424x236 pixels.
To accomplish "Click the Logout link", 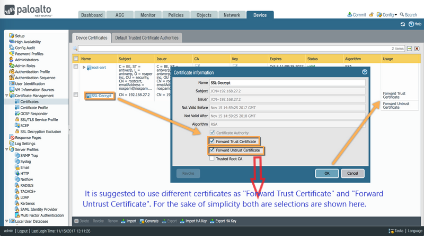I will point(22,231).
